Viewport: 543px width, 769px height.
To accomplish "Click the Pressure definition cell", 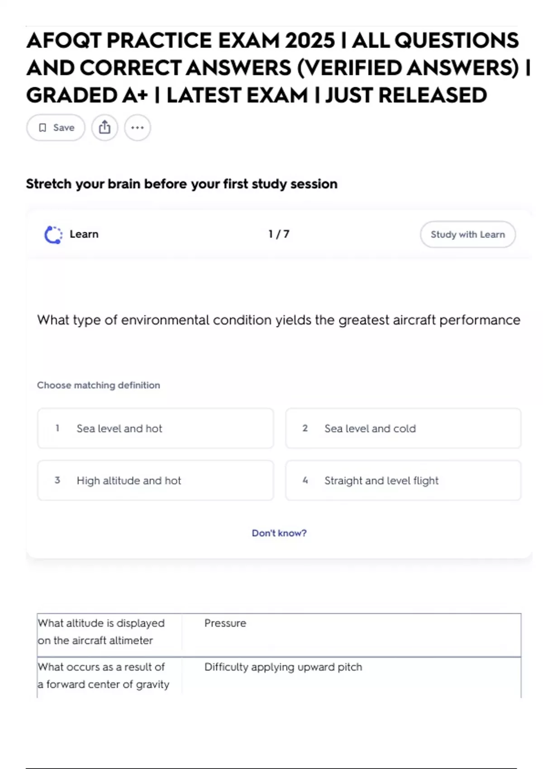I will click(225, 623).
